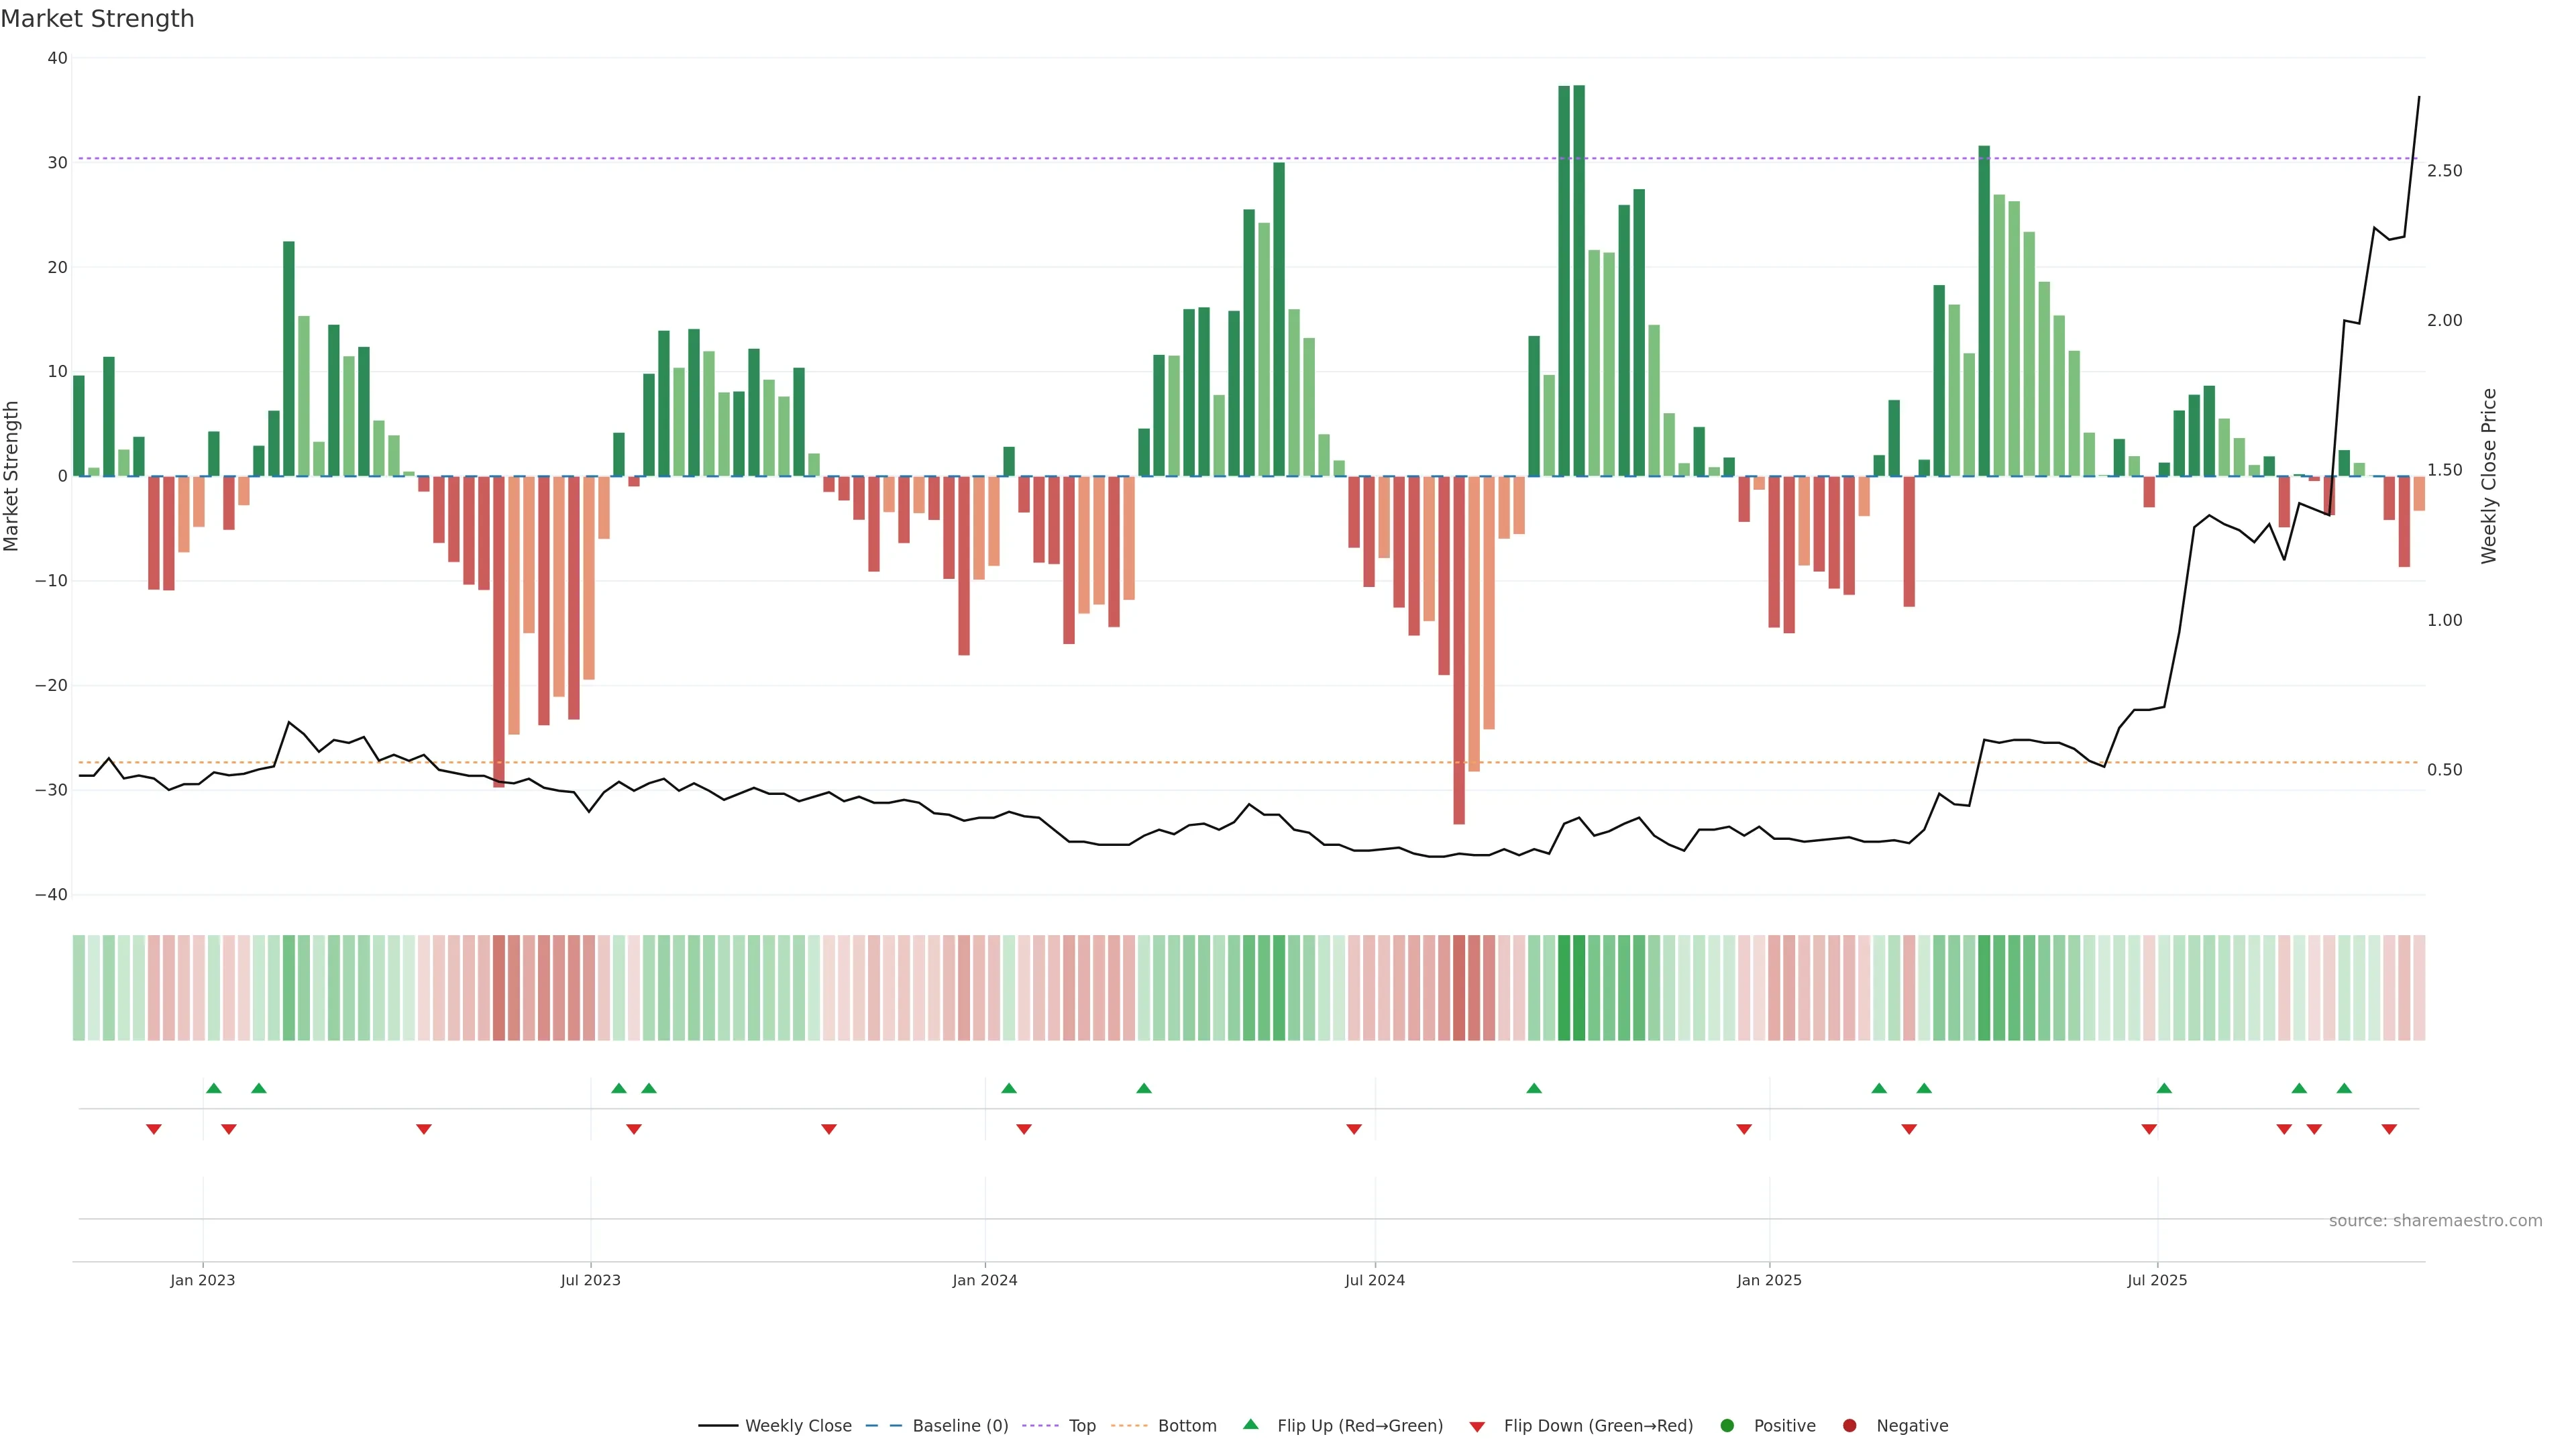The width and height of the screenshot is (2576, 1449).
Task: Select the Jan 2024 x-axis label
Action: click(x=984, y=1280)
